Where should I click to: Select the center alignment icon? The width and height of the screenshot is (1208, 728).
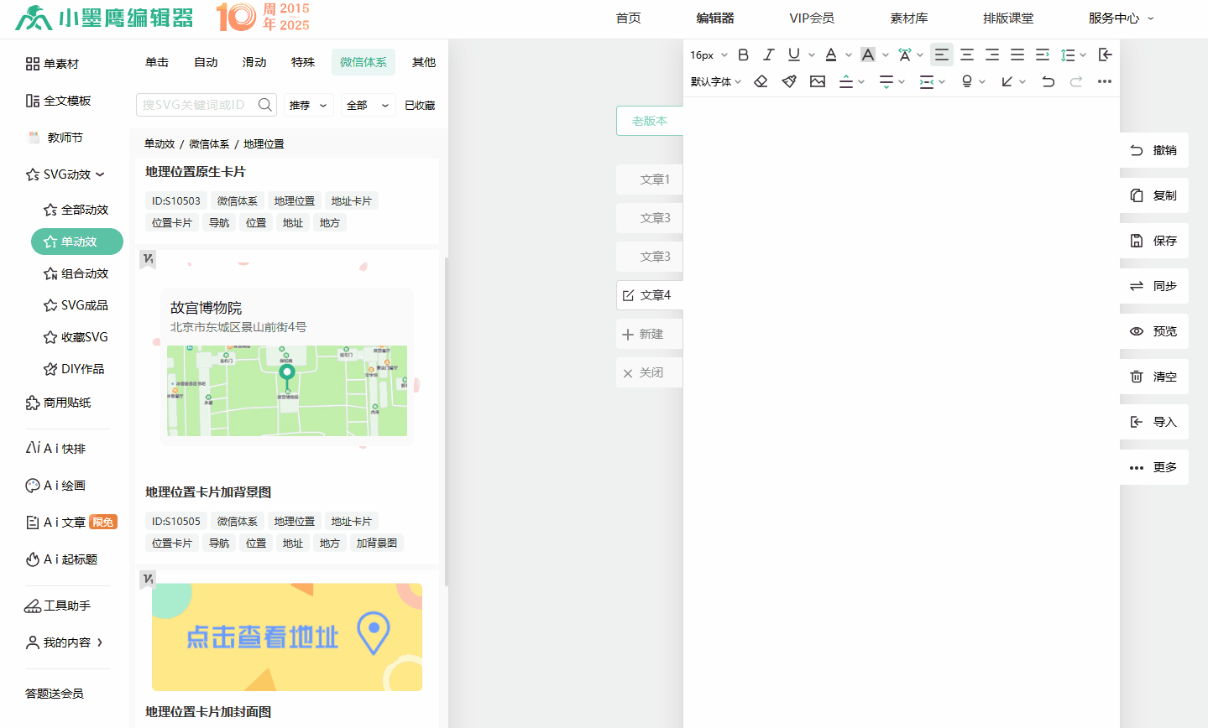(x=966, y=55)
